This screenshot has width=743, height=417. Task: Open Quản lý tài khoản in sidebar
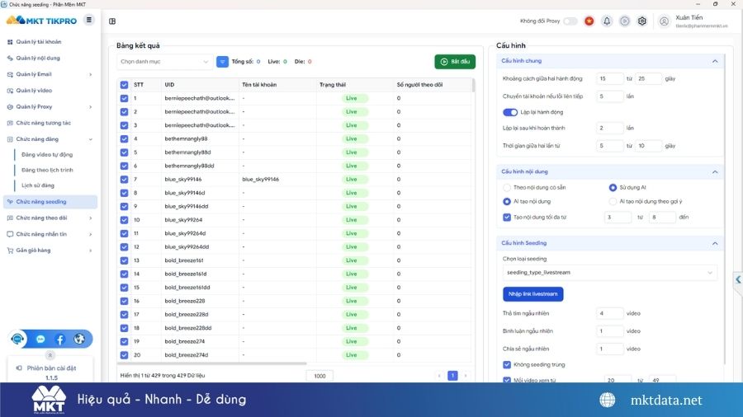coord(38,41)
